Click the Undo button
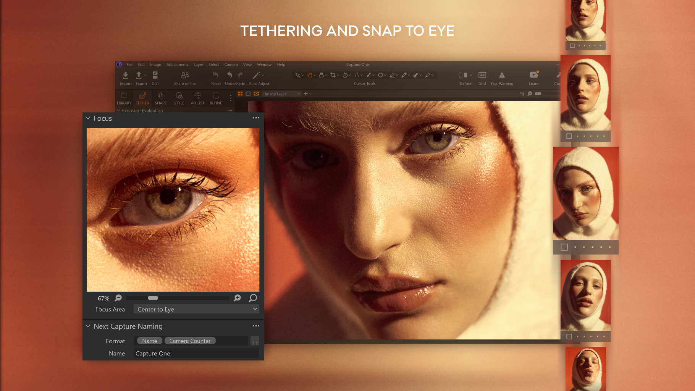The image size is (695, 391). [x=230, y=75]
